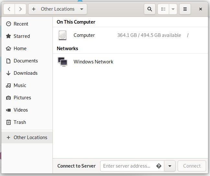Screen dimensions: 210x176
Task: Open Windows Network icon
Action: pos(63,62)
